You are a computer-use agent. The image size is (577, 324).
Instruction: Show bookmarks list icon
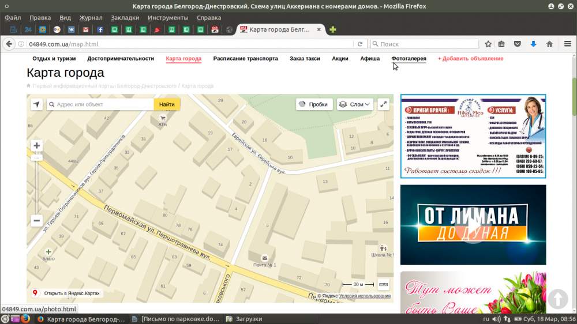point(501,44)
